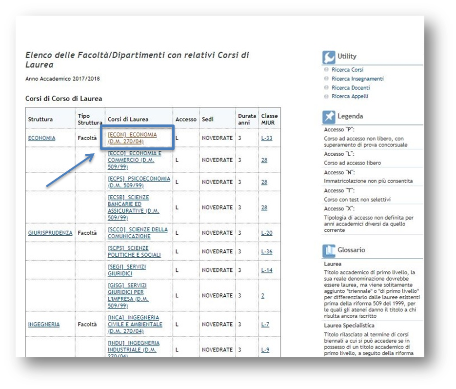Click the Durata anni column header
The height and width of the screenshot is (389, 456).
click(x=247, y=119)
